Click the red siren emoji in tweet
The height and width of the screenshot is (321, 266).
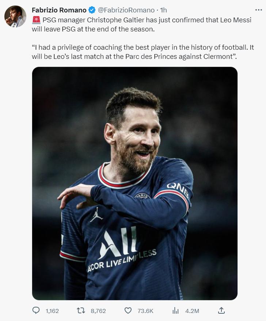(x=36, y=20)
